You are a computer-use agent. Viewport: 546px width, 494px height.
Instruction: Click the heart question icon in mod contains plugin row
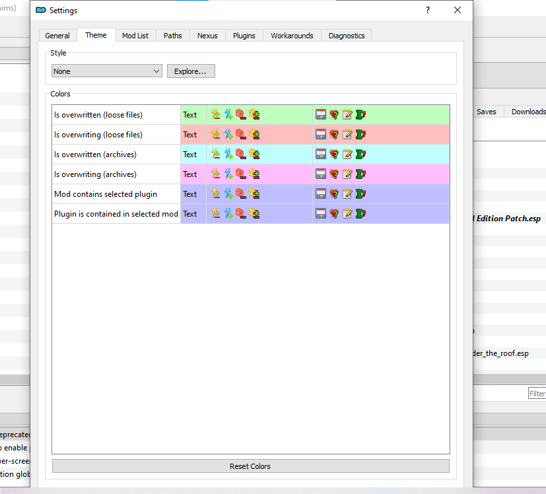click(x=333, y=194)
